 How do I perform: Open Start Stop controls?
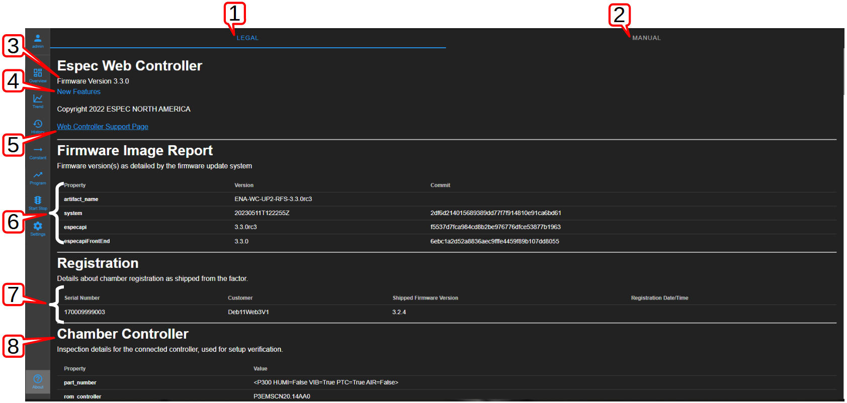[38, 203]
